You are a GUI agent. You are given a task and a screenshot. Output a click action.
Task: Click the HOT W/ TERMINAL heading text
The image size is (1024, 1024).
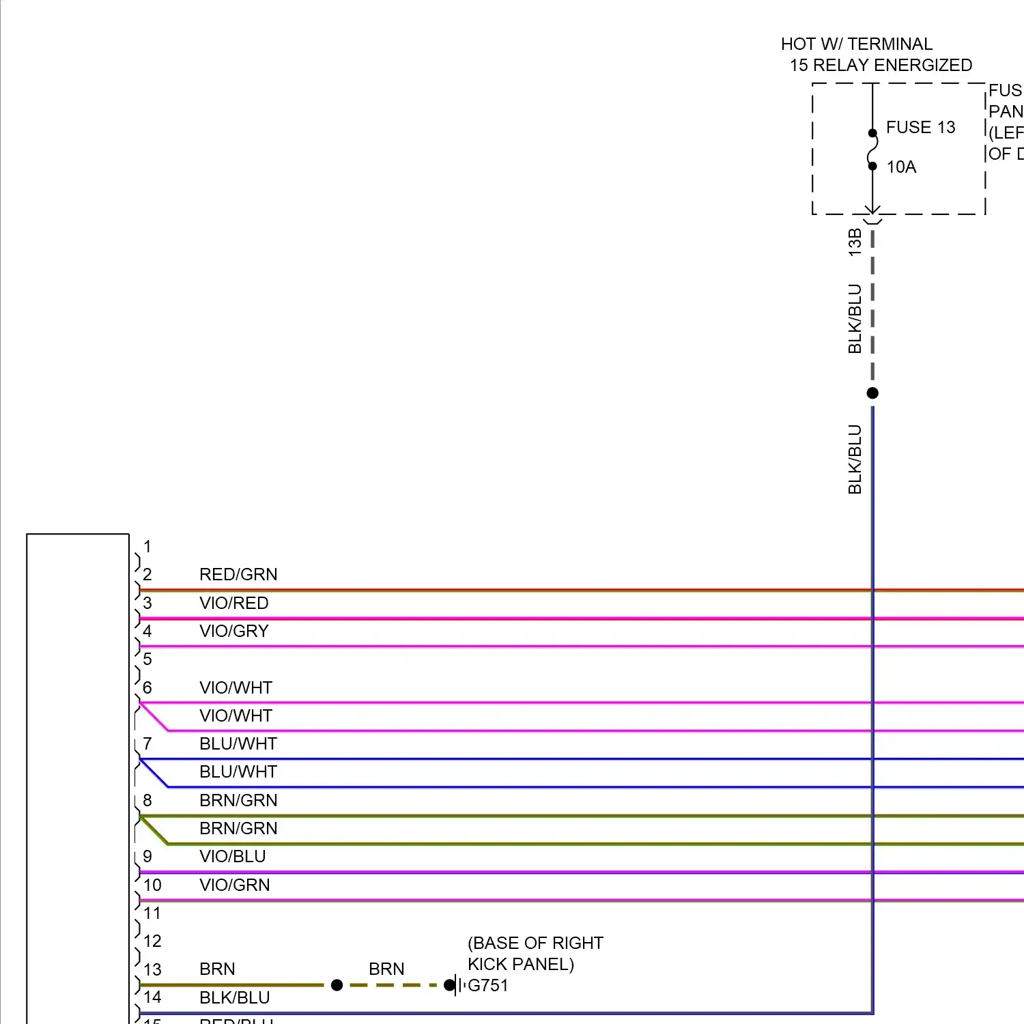click(x=857, y=44)
